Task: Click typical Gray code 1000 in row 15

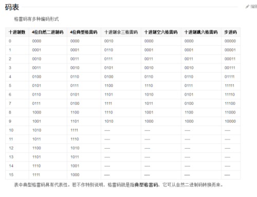Action: [x=75, y=175]
